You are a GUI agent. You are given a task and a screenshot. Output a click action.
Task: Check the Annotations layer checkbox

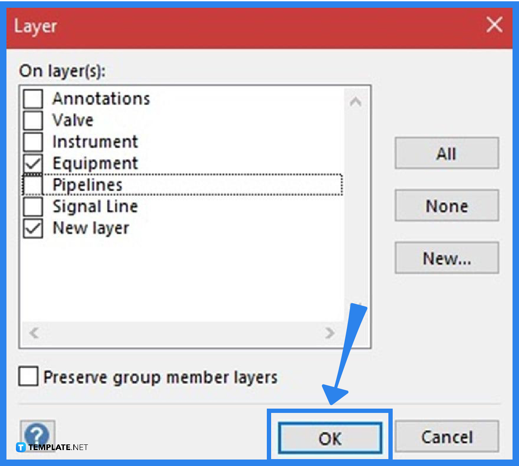tap(32, 98)
